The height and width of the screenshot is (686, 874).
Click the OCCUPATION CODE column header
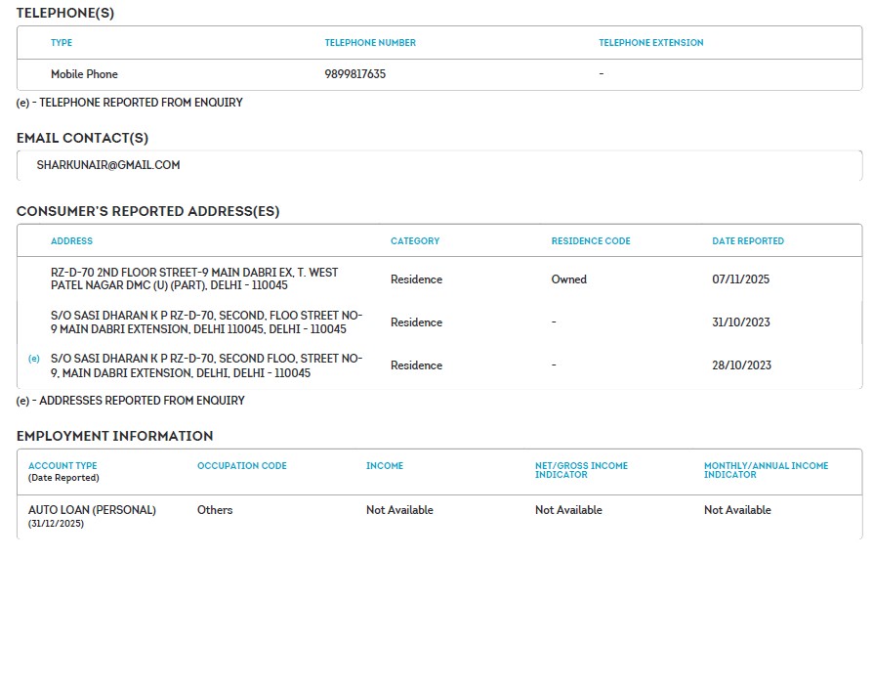point(242,466)
